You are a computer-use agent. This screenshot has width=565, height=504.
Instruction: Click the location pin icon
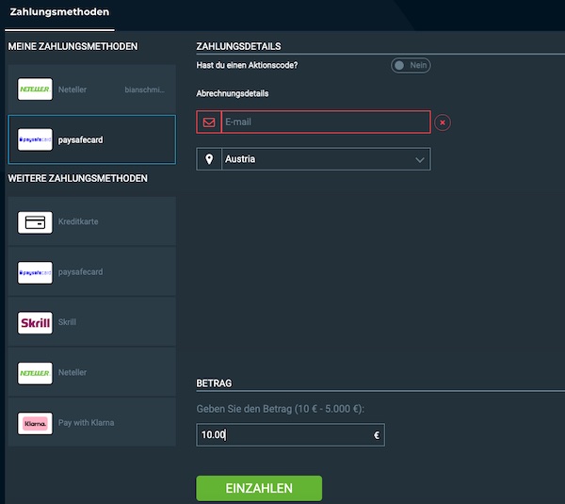[209, 159]
